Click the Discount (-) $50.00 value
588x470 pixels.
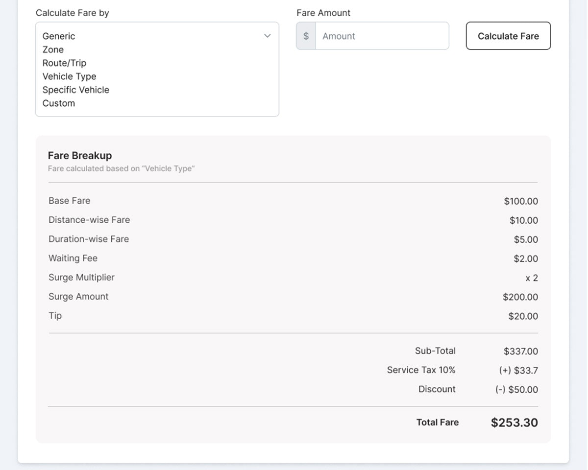pos(516,390)
